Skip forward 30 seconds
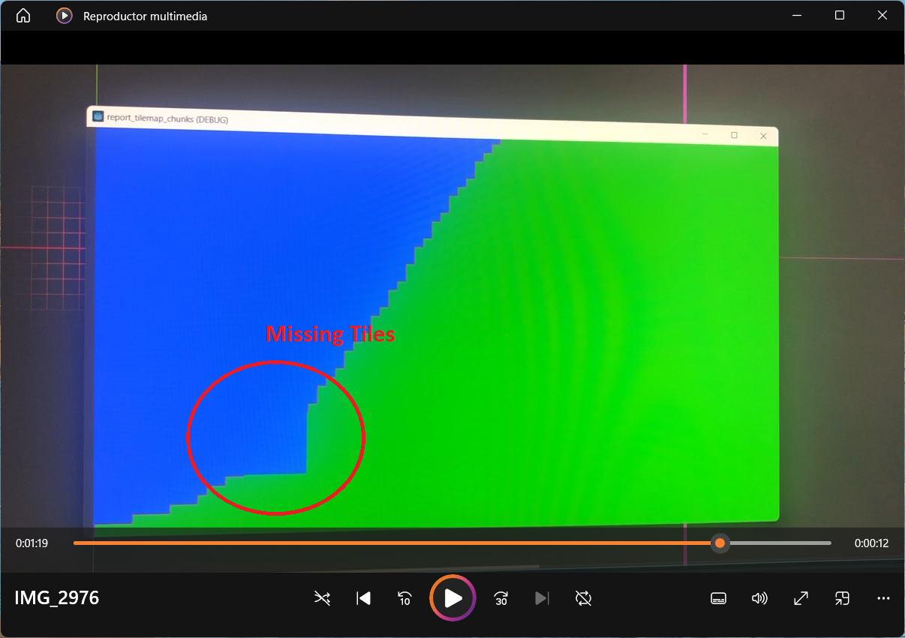The width and height of the screenshot is (905, 638). click(501, 598)
